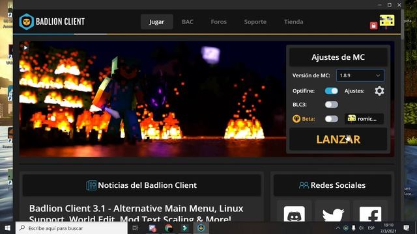This screenshot has height=234, width=417.
Task: Click the Badlion Client logo
Action: click(x=52, y=21)
